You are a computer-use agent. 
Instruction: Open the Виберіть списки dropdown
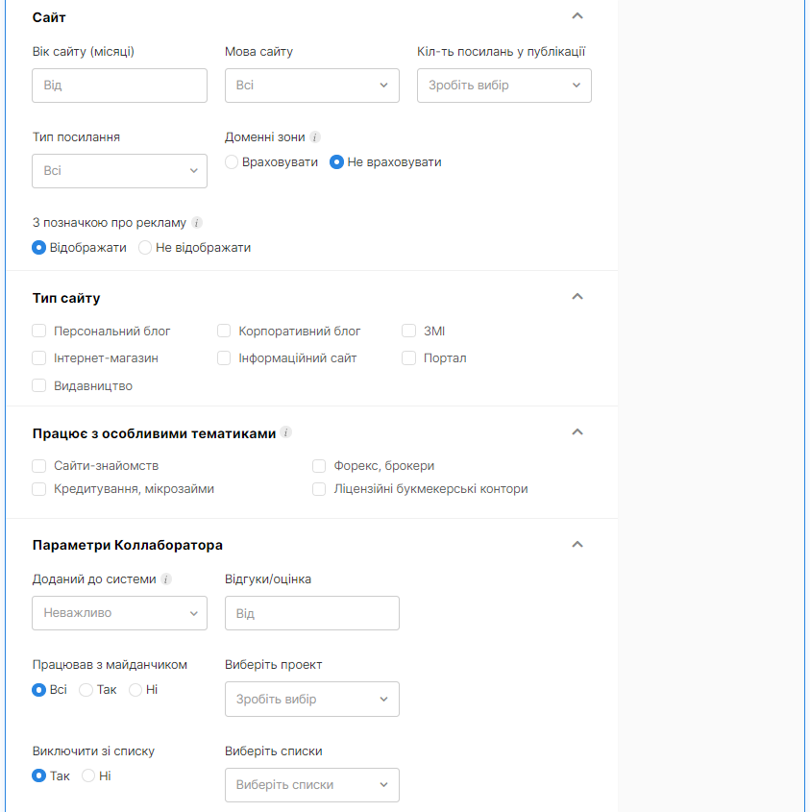pos(311,785)
